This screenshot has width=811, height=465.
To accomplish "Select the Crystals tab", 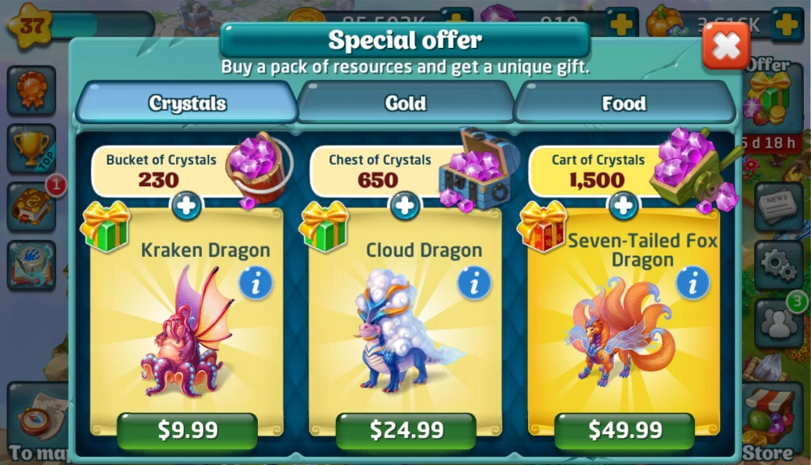I will pos(187,103).
